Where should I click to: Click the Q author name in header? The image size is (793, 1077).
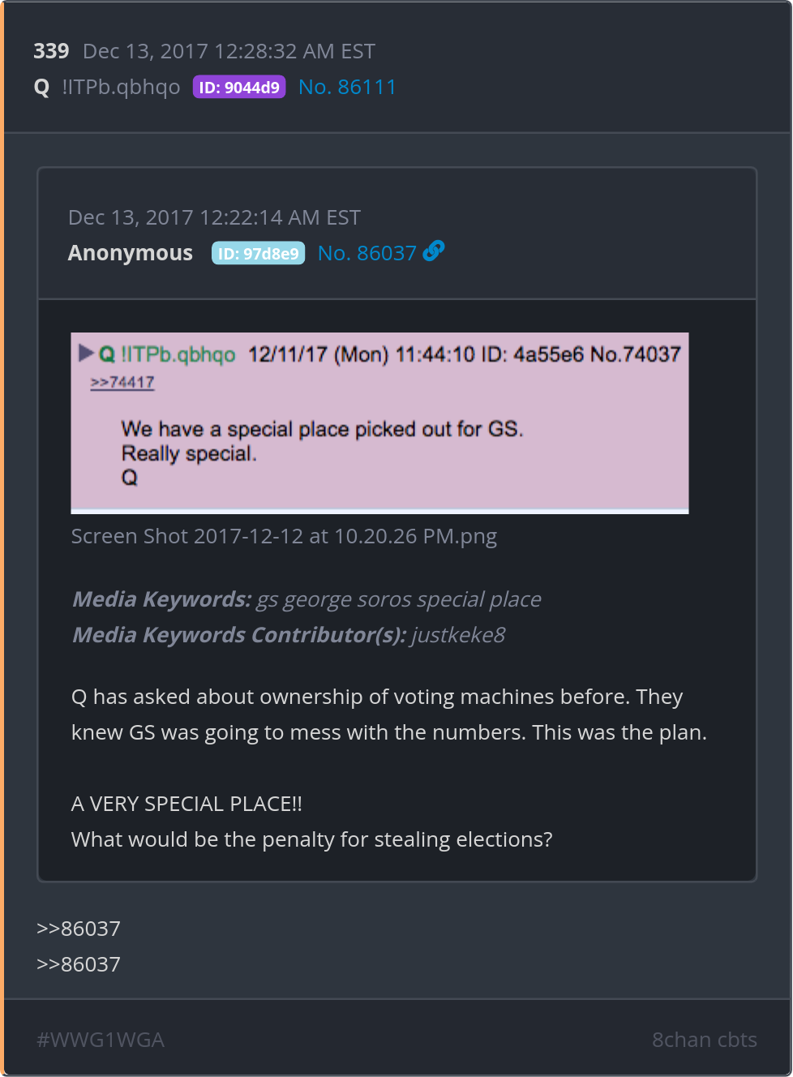tap(42, 88)
